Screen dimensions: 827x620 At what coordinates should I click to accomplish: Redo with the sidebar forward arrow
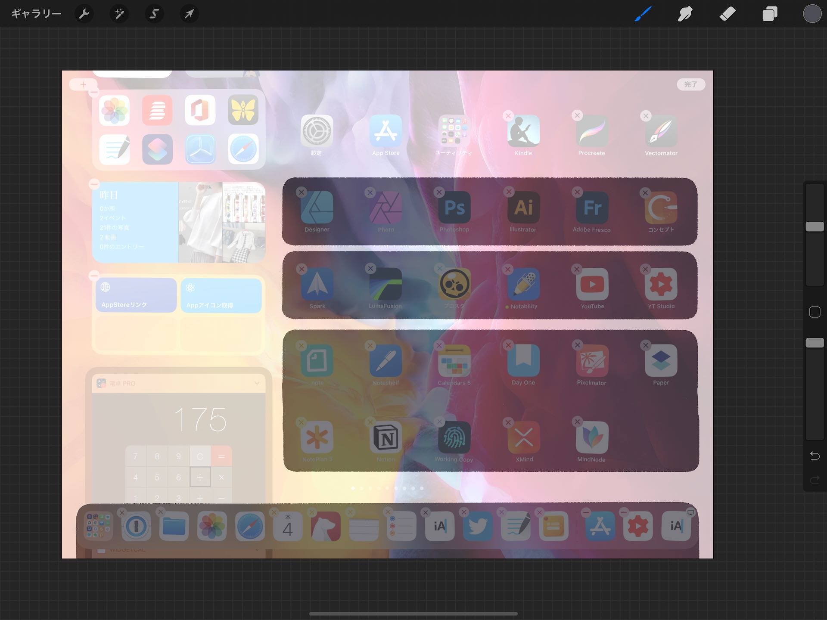coord(815,480)
